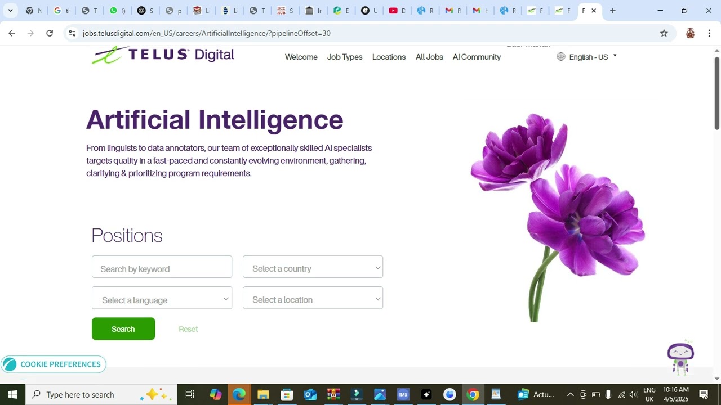Go back using browser back arrow
The width and height of the screenshot is (721, 405).
pyautogui.click(x=12, y=33)
